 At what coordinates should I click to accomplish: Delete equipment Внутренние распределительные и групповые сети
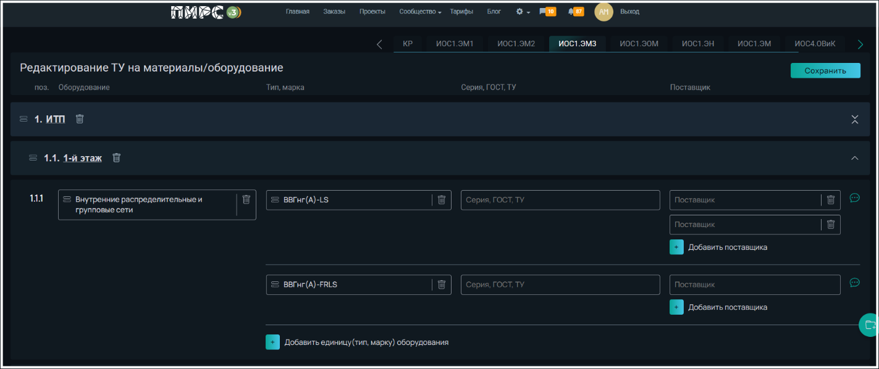(246, 199)
